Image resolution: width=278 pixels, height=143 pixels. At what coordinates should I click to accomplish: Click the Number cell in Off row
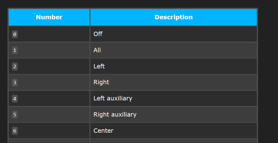click(49, 34)
